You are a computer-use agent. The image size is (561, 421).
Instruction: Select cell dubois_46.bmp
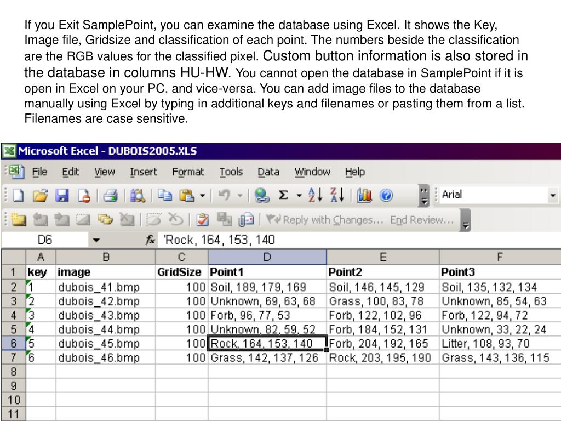point(106,357)
